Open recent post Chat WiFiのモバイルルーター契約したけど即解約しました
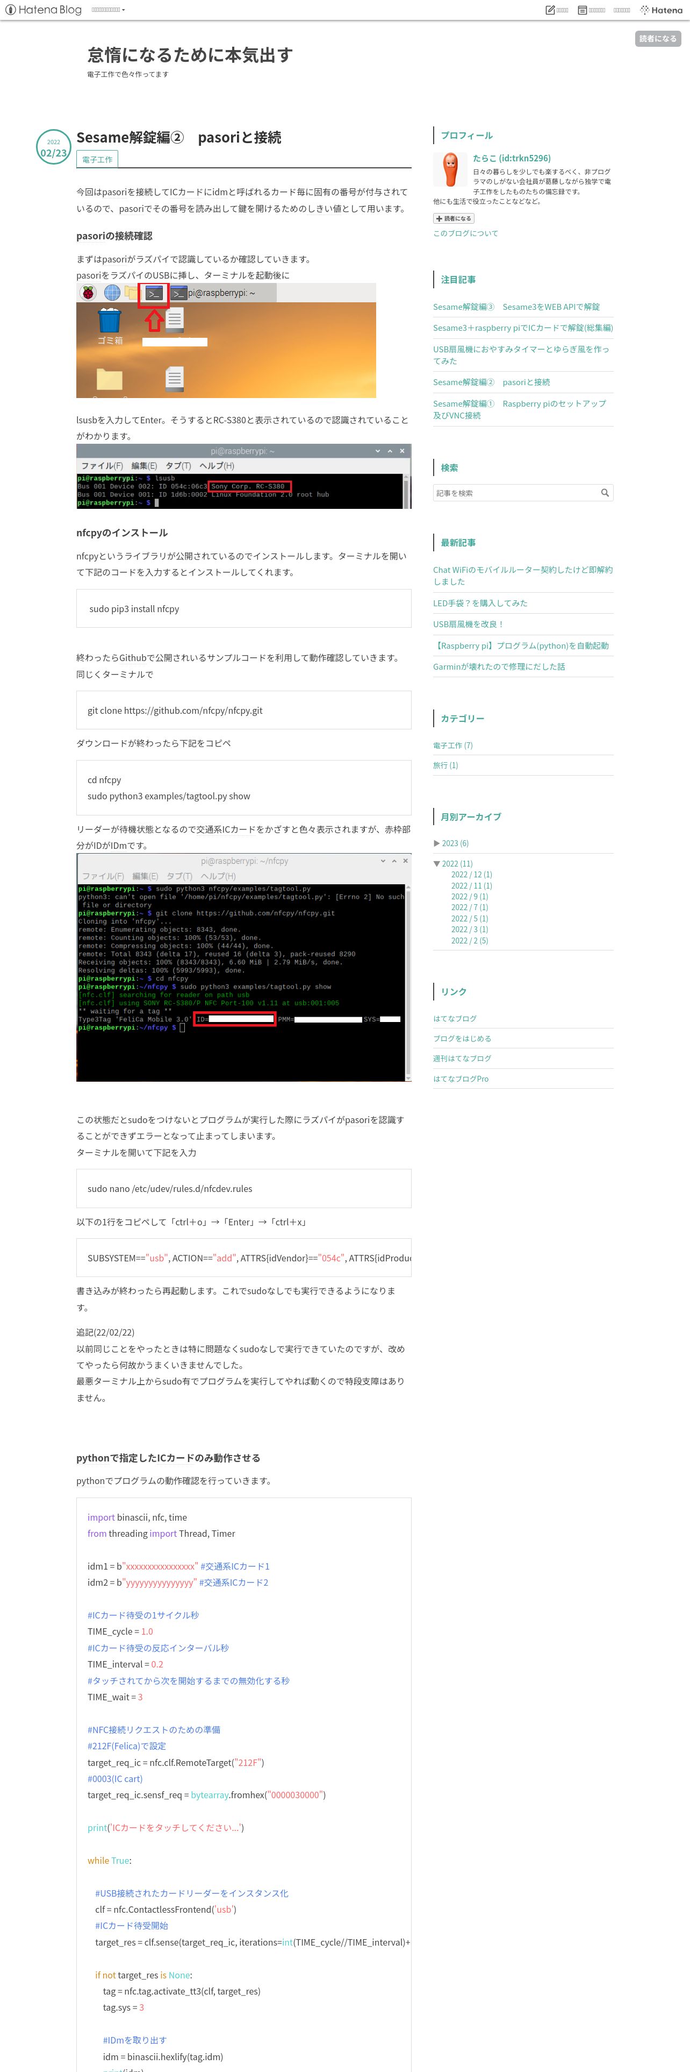This screenshot has height=2072, width=690. [x=523, y=575]
